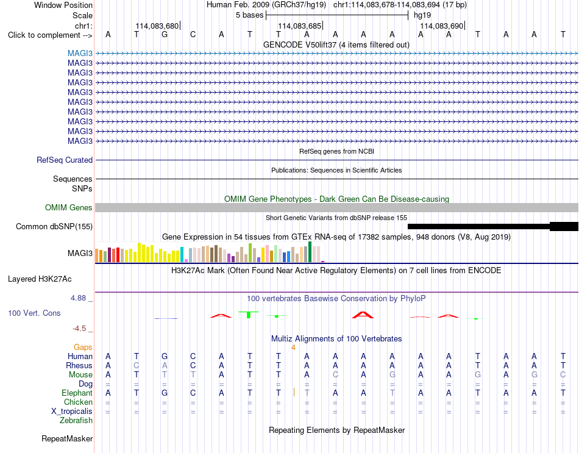Click 'Short Genetic Variants from dbSNP release 155'
The image size is (579, 453).
pos(336,218)
